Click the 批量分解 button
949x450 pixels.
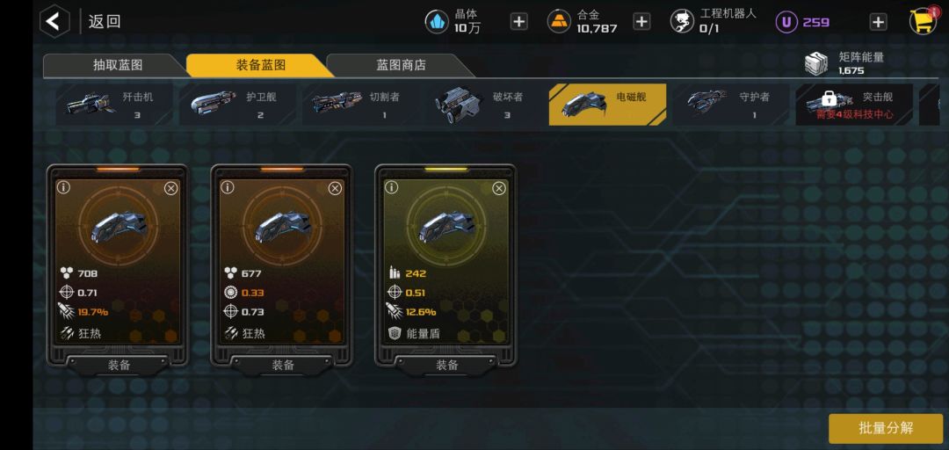tap(886, 428)
